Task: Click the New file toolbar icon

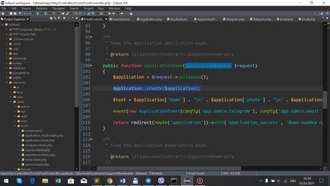Action: [3, 13]
